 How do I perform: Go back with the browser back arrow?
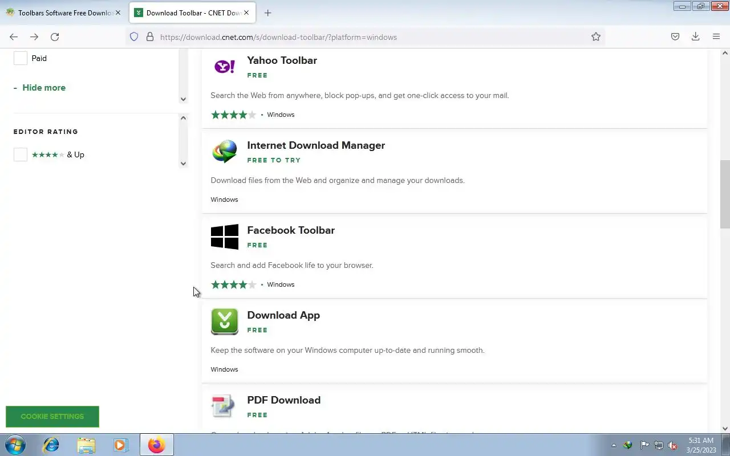14,37
